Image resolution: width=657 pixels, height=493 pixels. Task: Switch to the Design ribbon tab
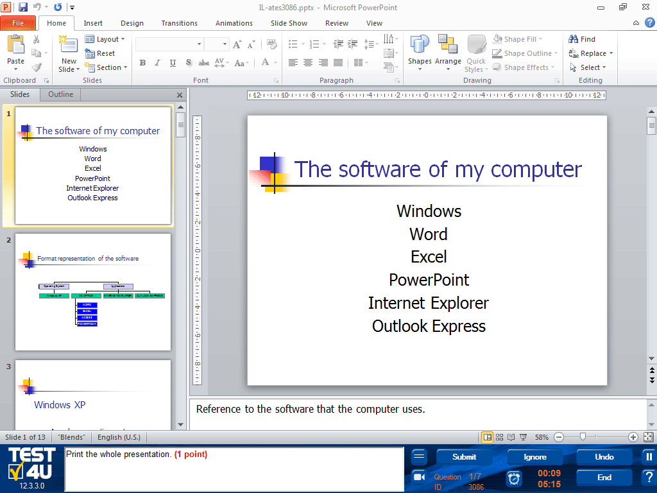132,23
